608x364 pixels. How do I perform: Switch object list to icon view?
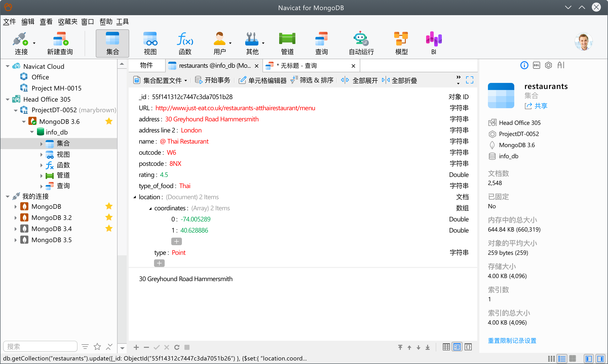point(551,359)
